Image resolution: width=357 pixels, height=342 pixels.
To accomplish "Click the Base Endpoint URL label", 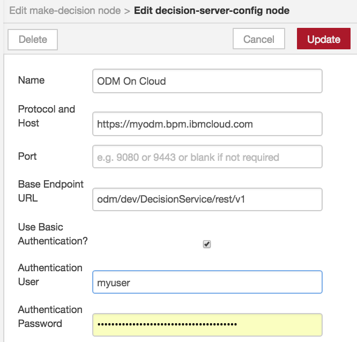I will pos(50,191).
